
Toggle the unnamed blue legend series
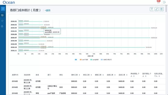click(x=76, y=60)
